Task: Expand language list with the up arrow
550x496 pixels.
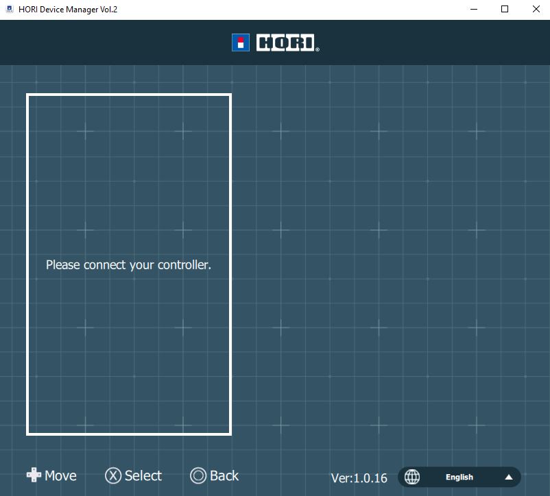Action: tap(509, 477)
